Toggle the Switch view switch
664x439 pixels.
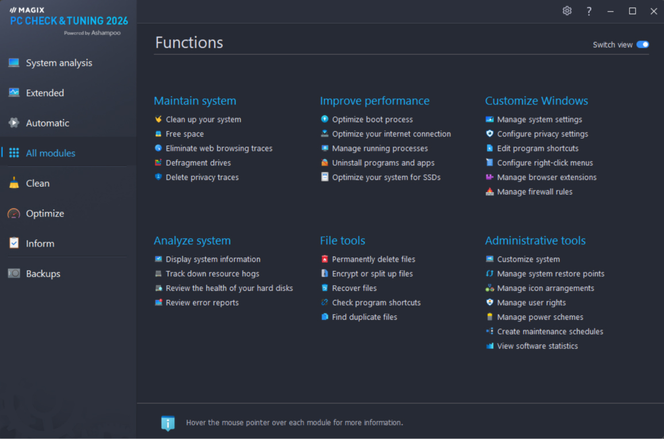coord(642,45)
